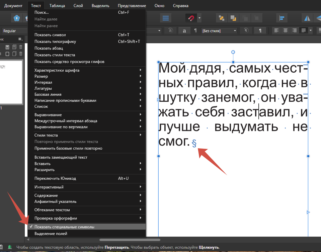Apply left text alignment in the toolbar
The height and width of the screenshot is (252, 321).
pyautogui.click(x=277, y=30)
